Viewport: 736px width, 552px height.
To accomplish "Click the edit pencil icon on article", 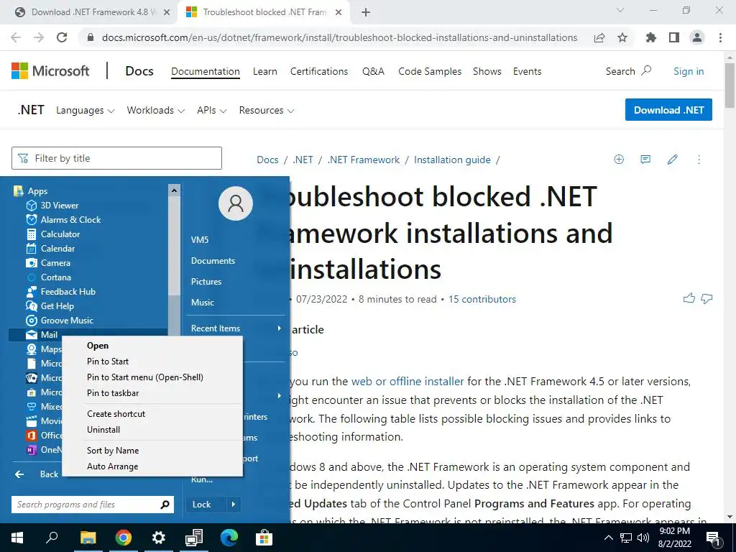I will [672, 160].
